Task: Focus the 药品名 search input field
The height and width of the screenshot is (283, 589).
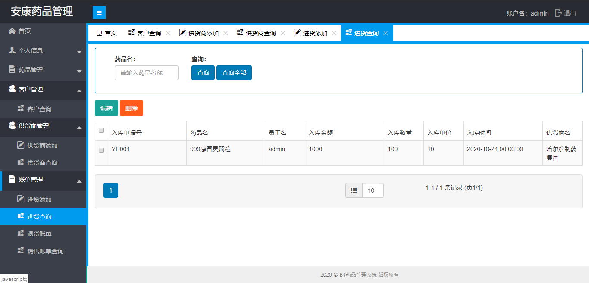Action: (x=147, y=73)
